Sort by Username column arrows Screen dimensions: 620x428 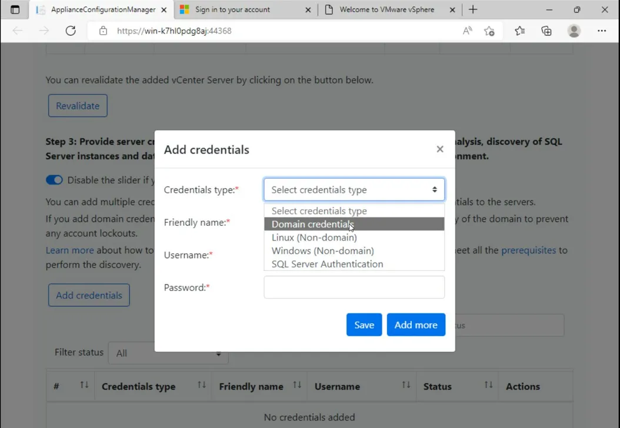click(x=406, y=385)
